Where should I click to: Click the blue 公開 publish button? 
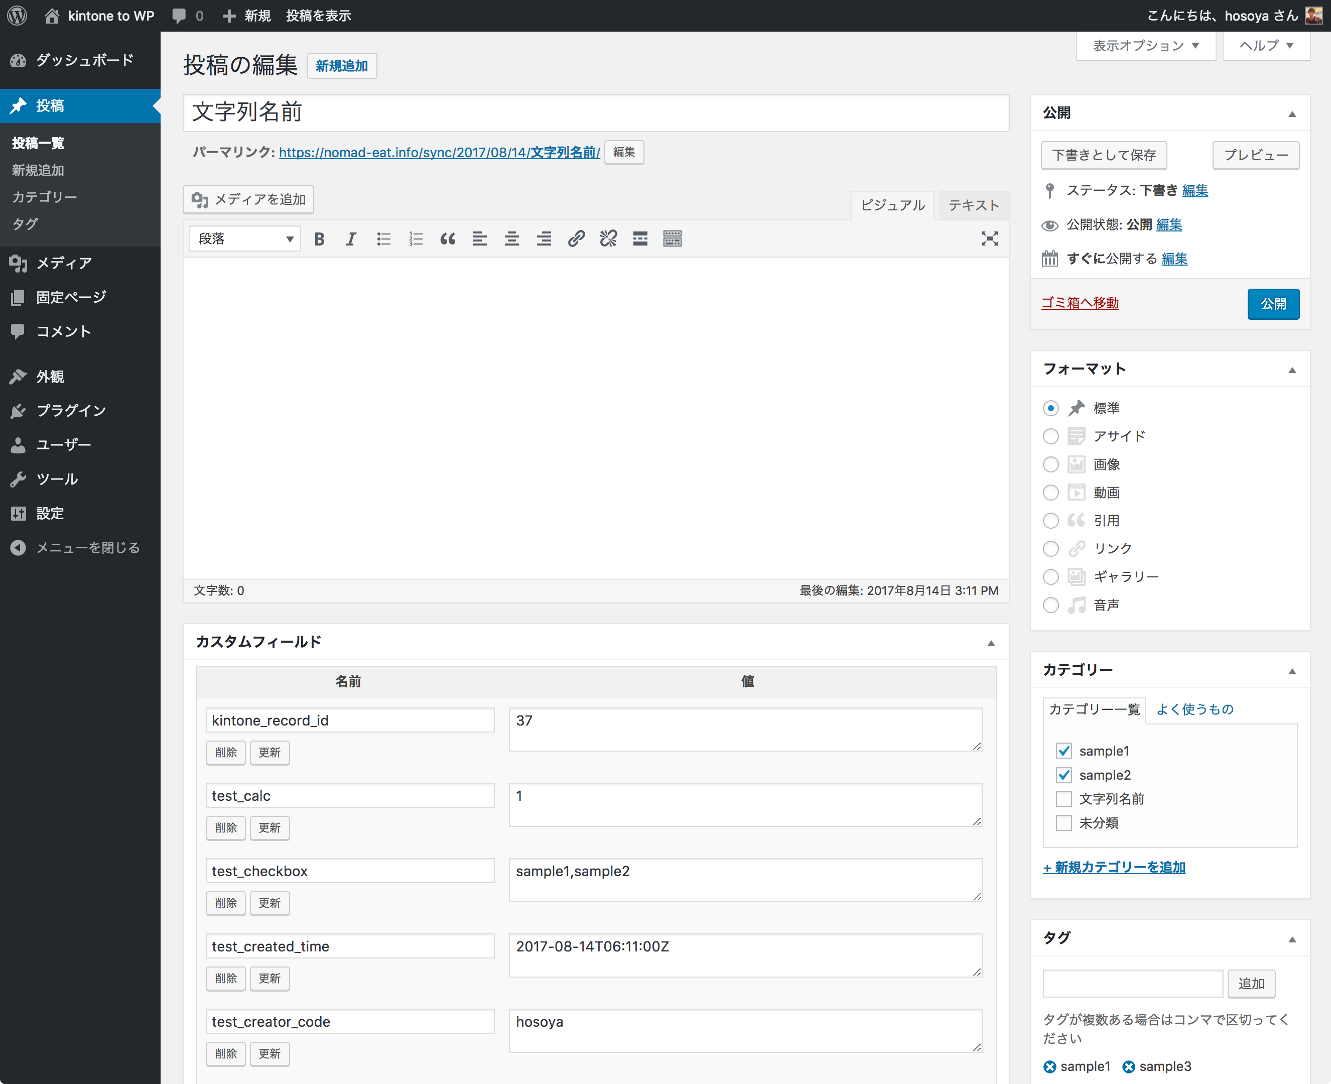[x=1273, y=304]
